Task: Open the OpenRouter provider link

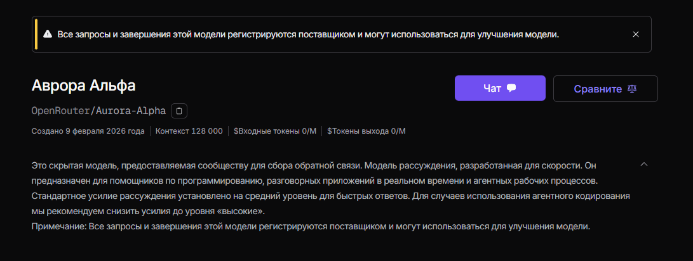Action: tap(60, 111)
